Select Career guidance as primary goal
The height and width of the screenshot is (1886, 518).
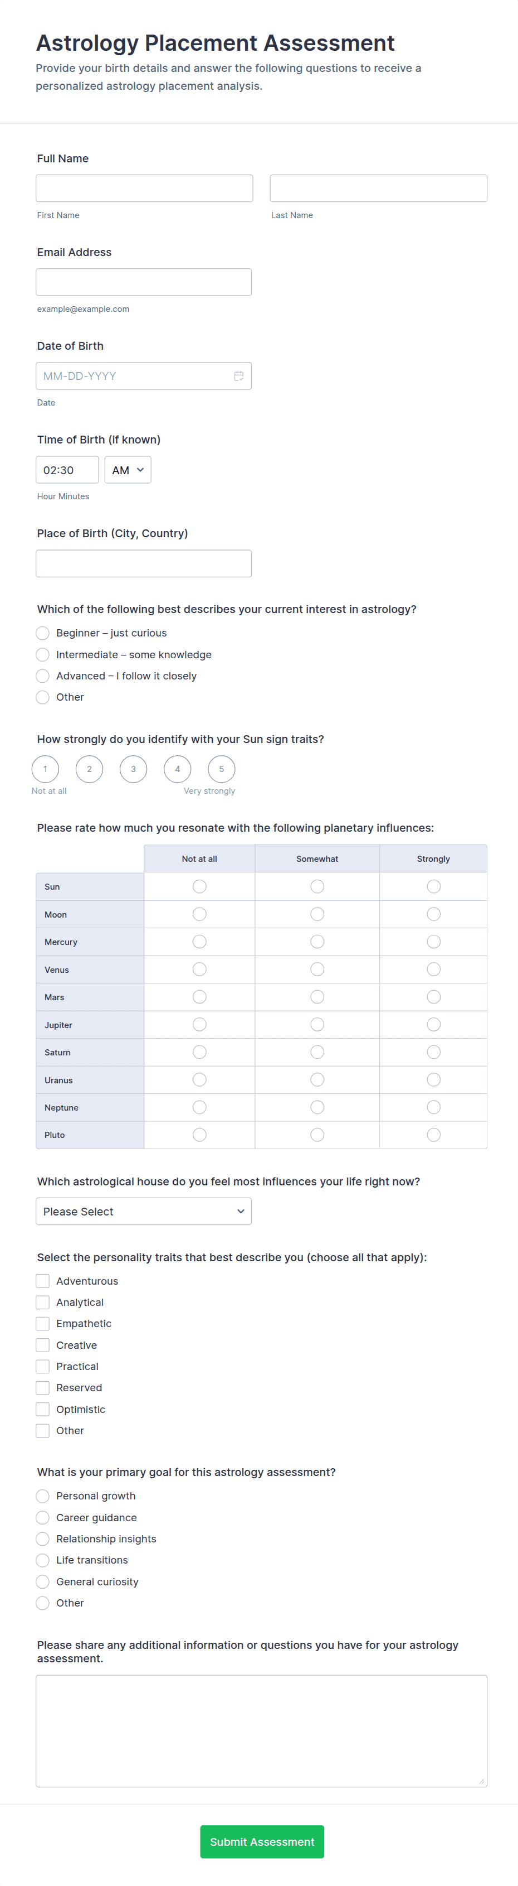(x=43, y=1518)
